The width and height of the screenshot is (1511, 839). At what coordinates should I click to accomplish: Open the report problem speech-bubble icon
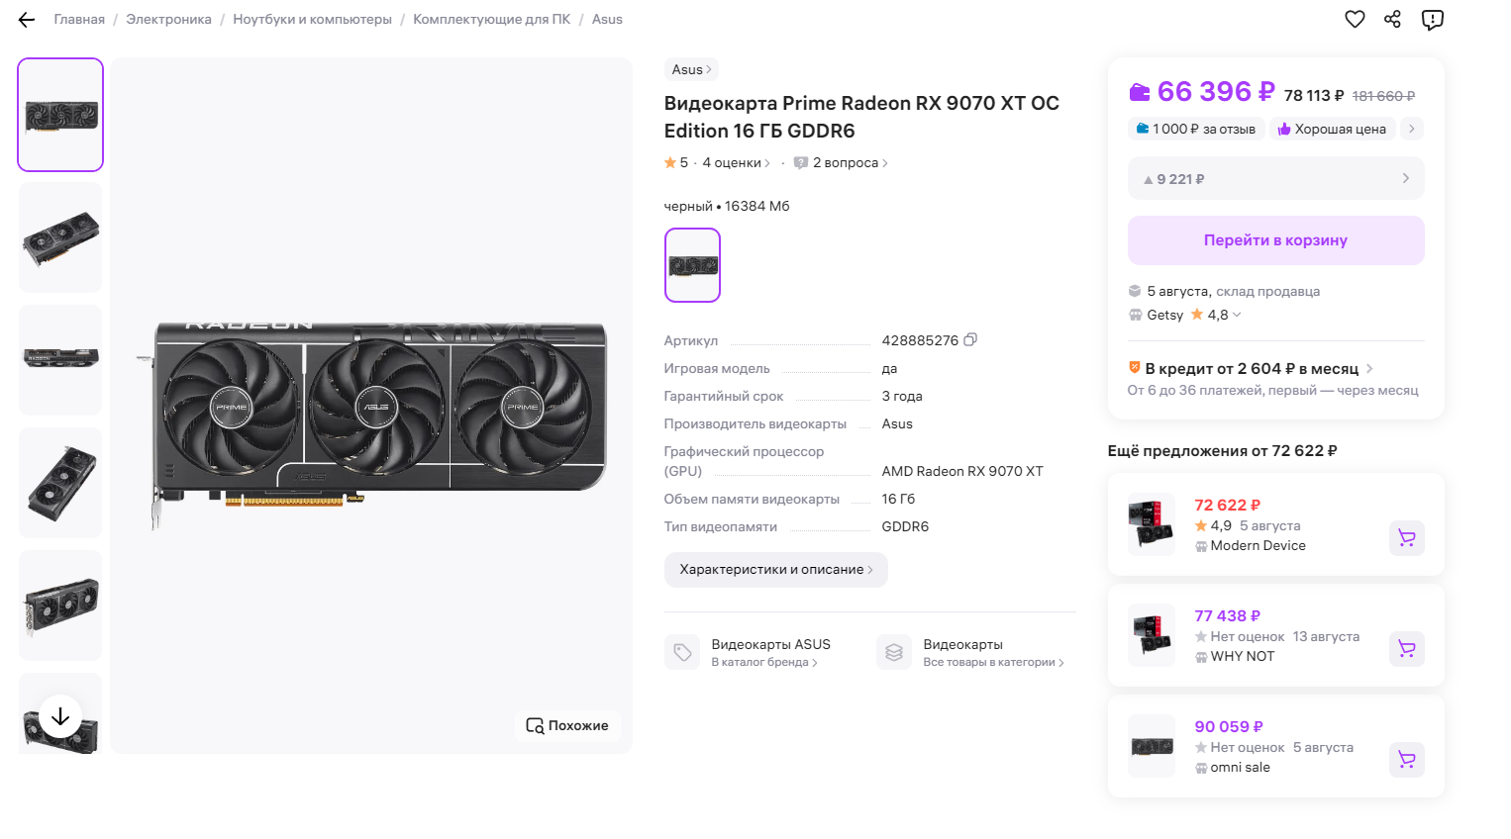click(x=1432, y=20)
